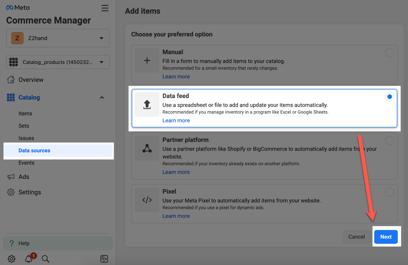The image size is (408, 265).
Task: Select the Manual radio button
Action: tap(389, 53)
